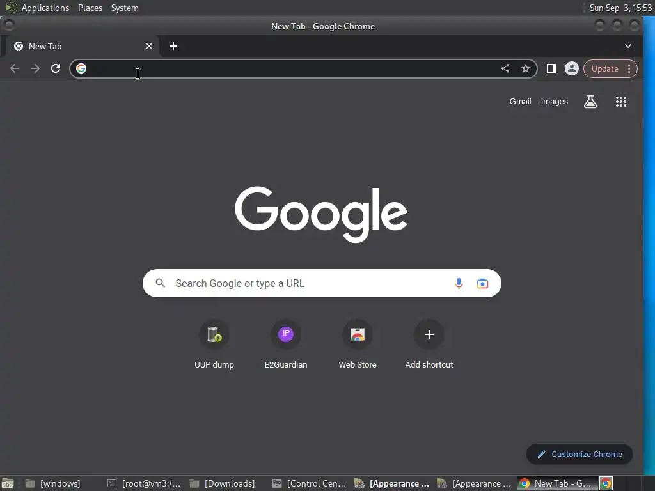Viewport: 655px width, 491px height.
Task: Click the Chrome icon at taskbar right end
Action: coord(606,483)
